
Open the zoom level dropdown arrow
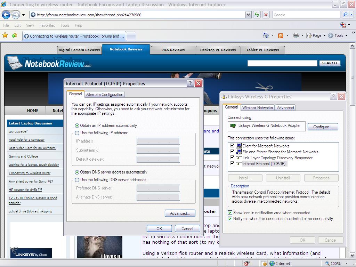(x=347, y=264)
